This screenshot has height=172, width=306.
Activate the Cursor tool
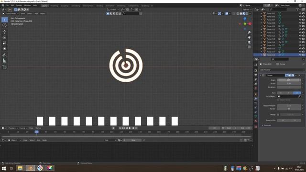(4, 25)
